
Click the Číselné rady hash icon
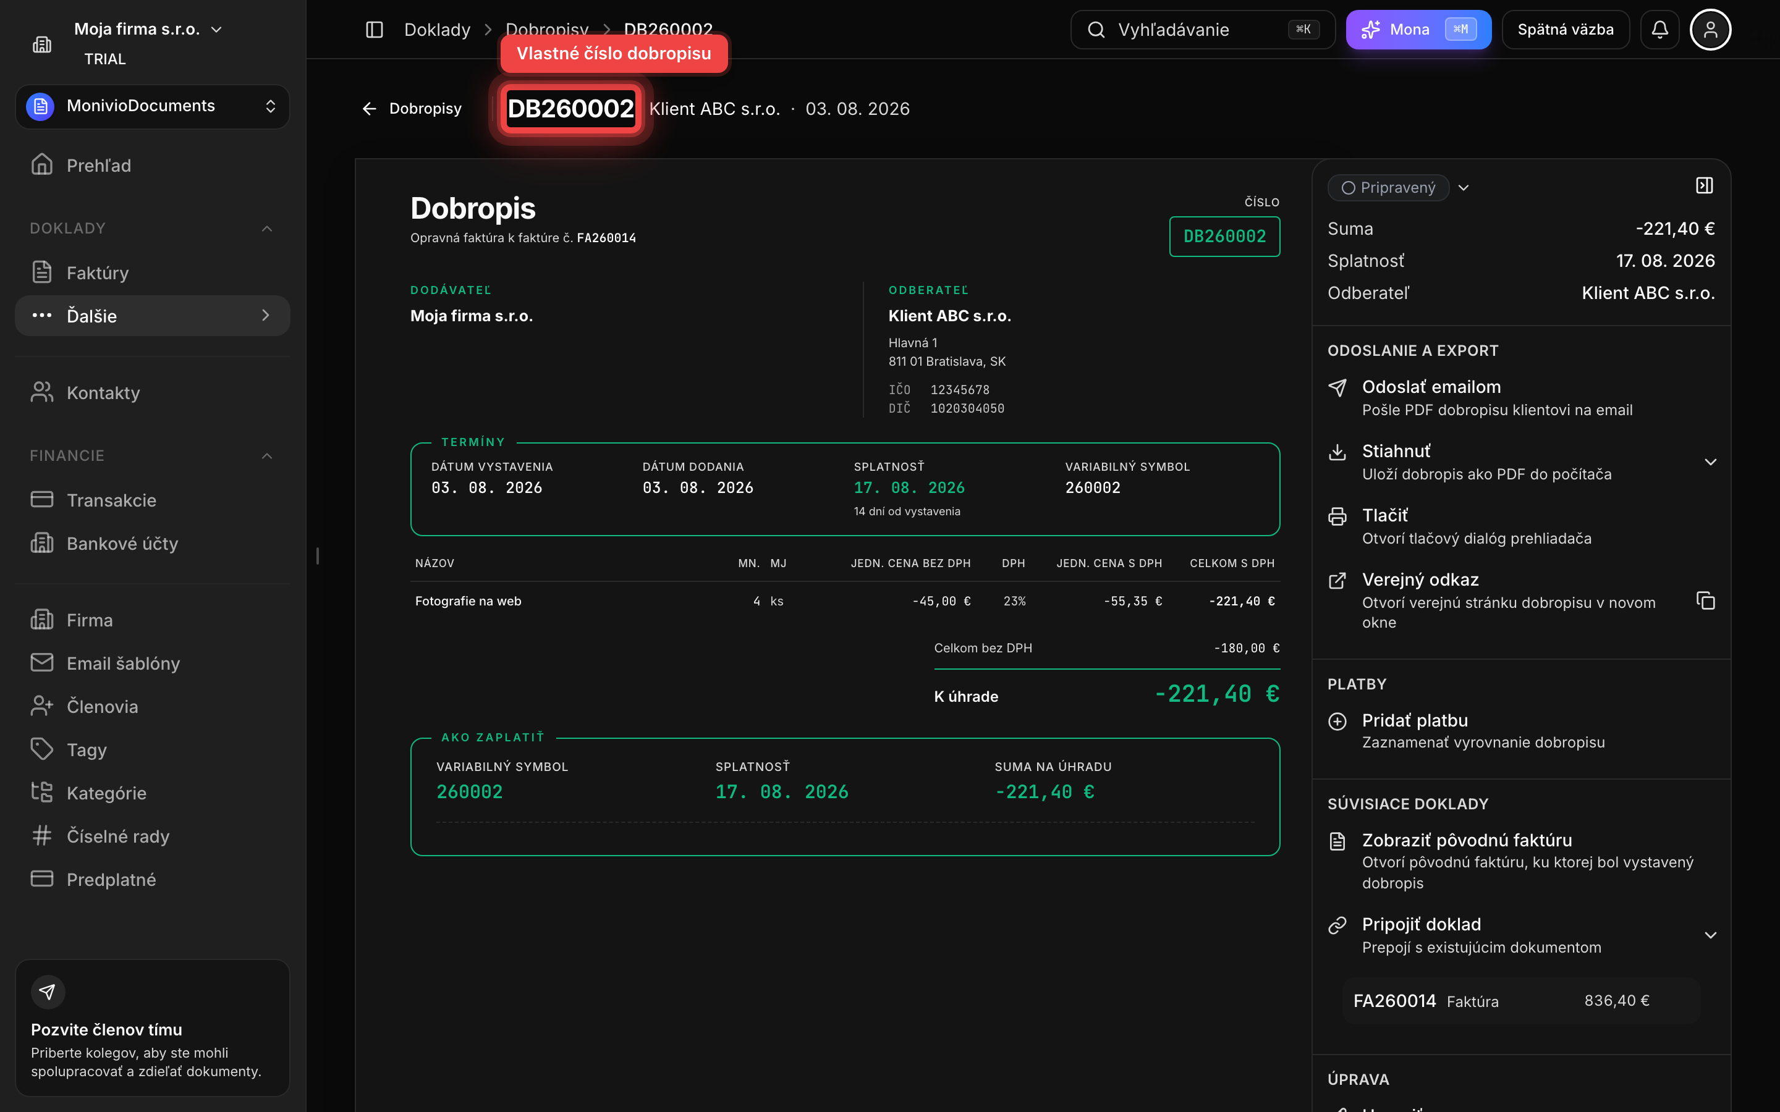42,835
